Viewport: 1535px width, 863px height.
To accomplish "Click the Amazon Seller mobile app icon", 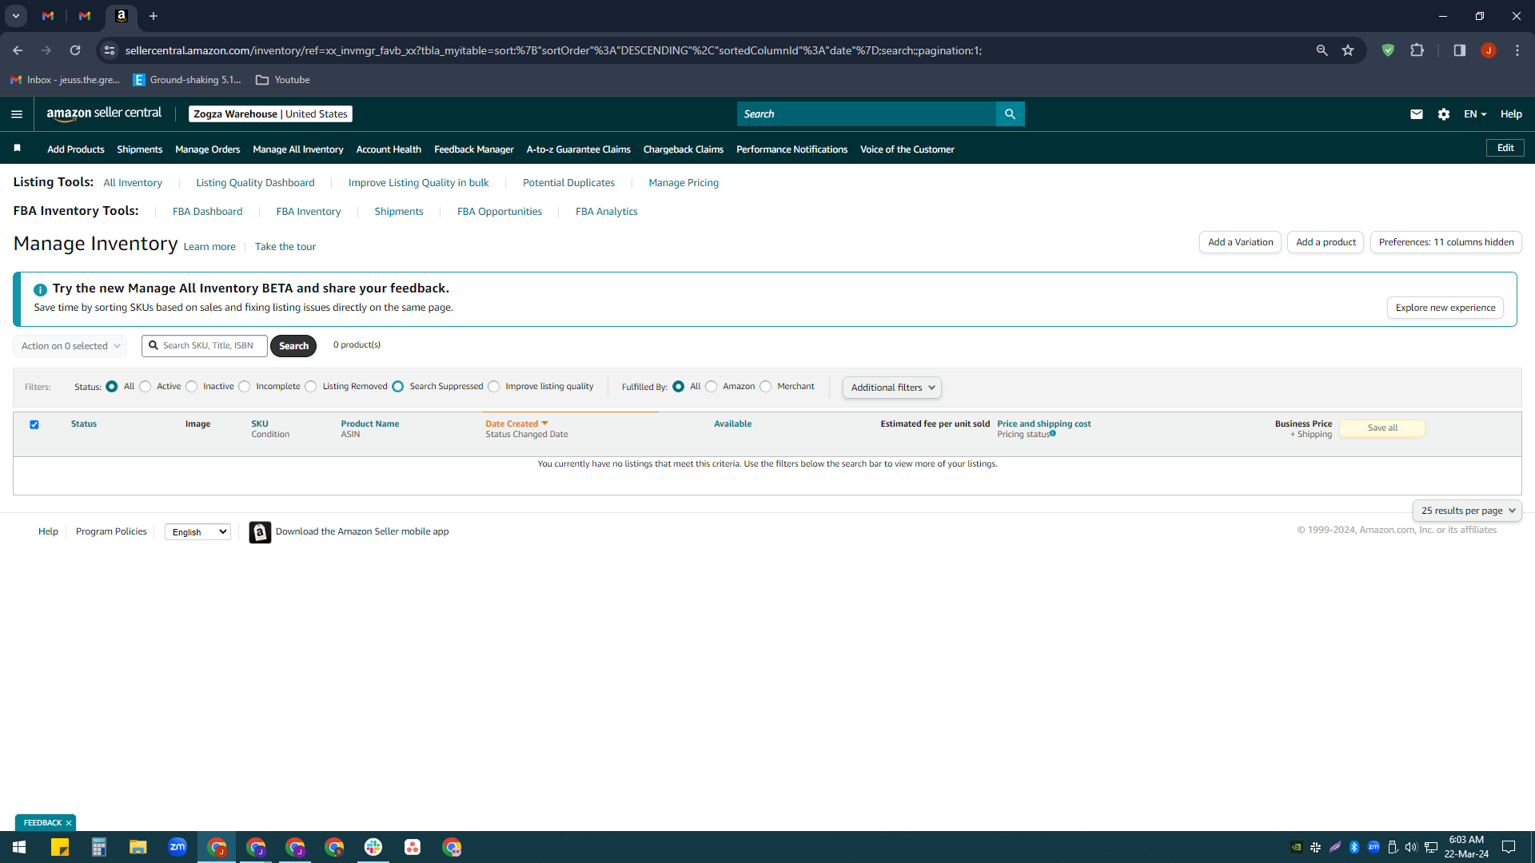I will tap(260, 532).
